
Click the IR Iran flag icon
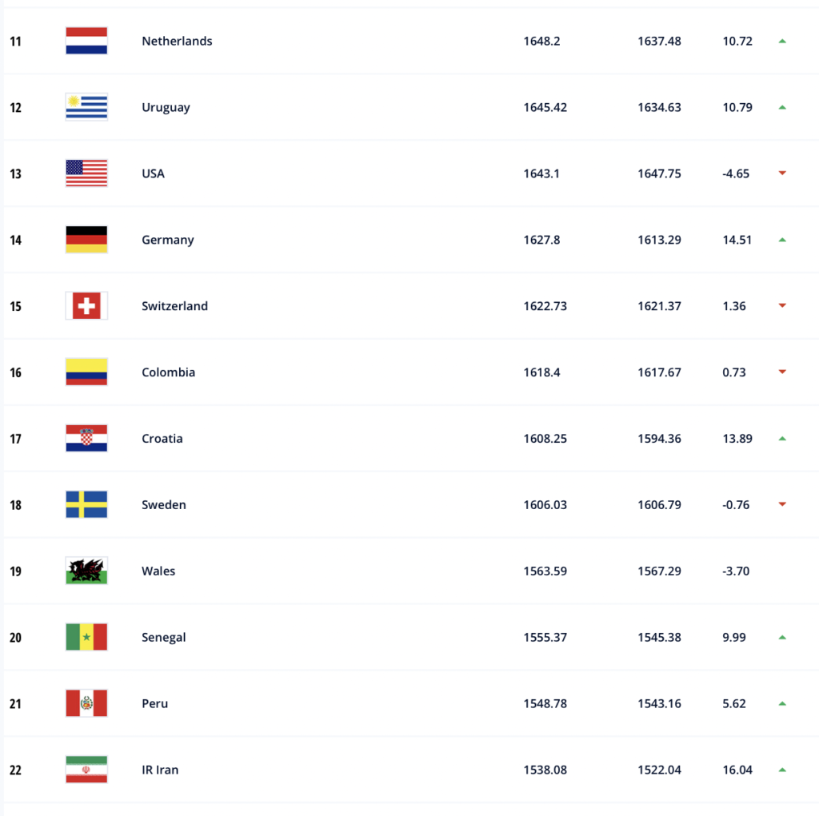click(86, 770)
